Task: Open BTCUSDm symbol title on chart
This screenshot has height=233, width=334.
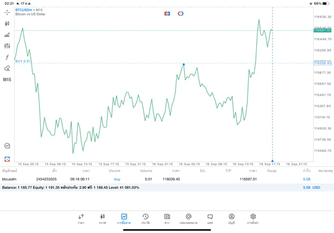Action: [25, 10]
